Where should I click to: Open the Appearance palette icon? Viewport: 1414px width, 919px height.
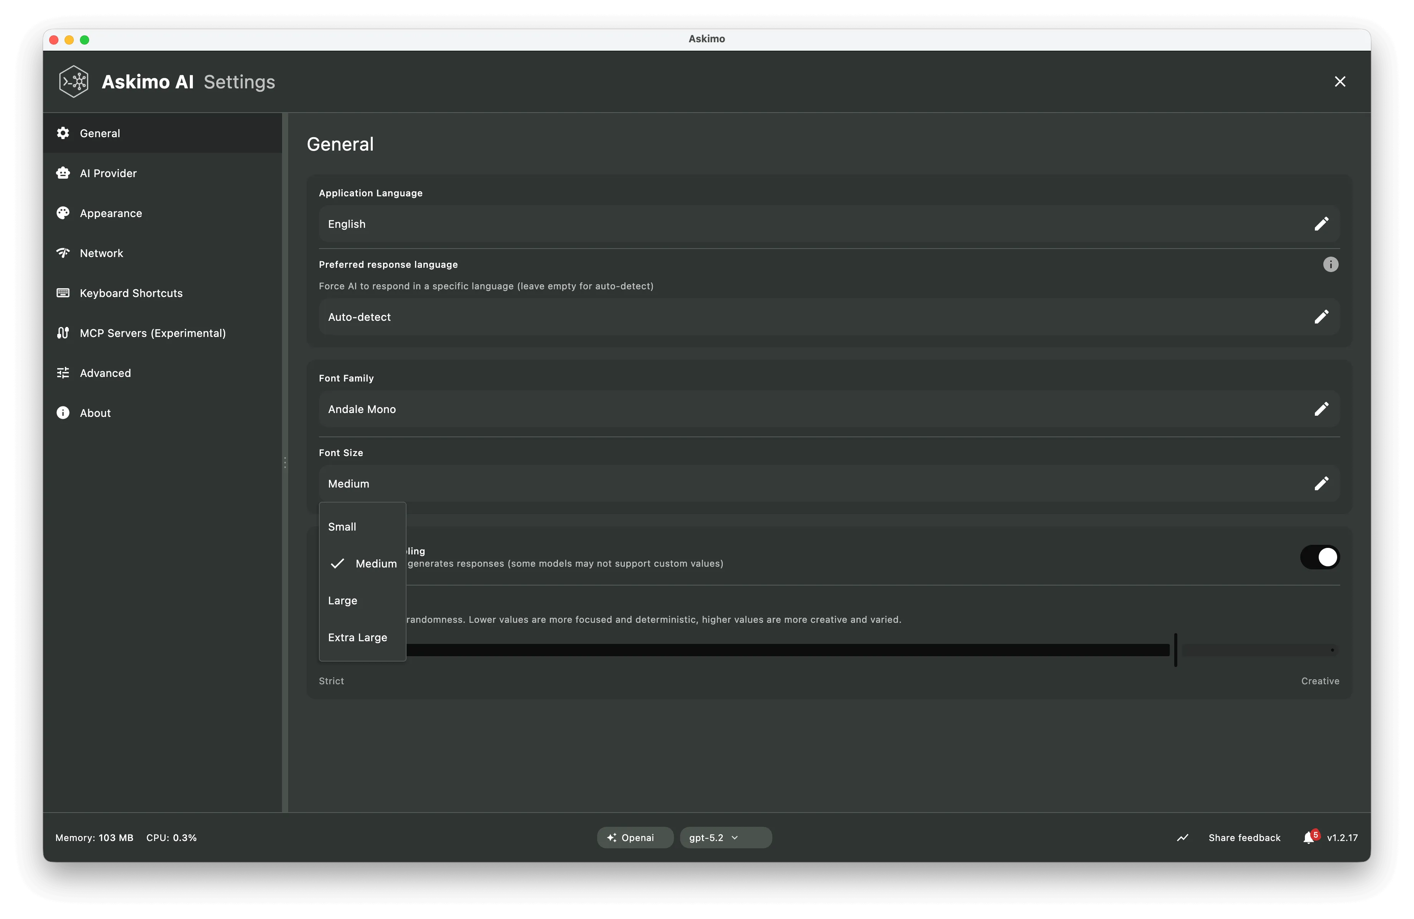(63, 213)
